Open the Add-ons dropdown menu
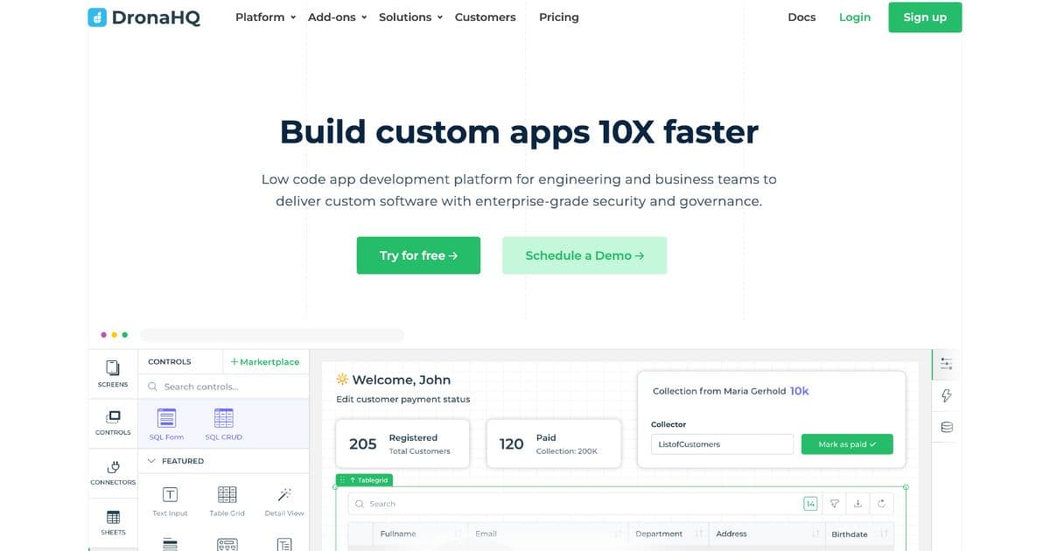 pos(337,17)
